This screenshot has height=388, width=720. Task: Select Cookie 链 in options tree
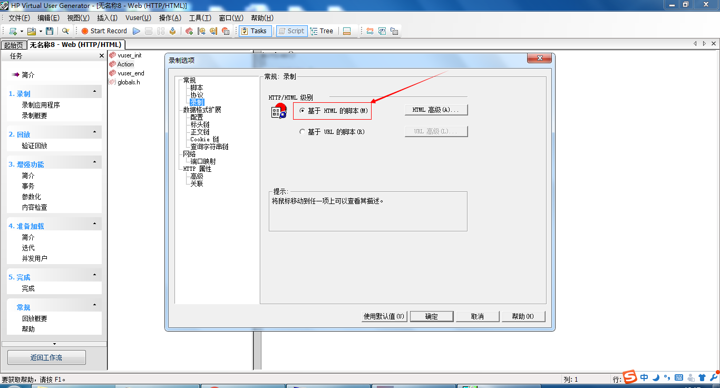coord(205,139)
